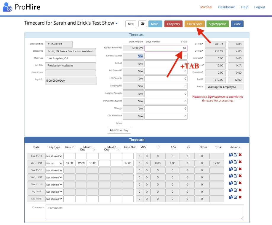Copy the Mon, 11/11 row
Image resolution: width=272 pixels, height=225 pixels.
(x=231, y=162)
